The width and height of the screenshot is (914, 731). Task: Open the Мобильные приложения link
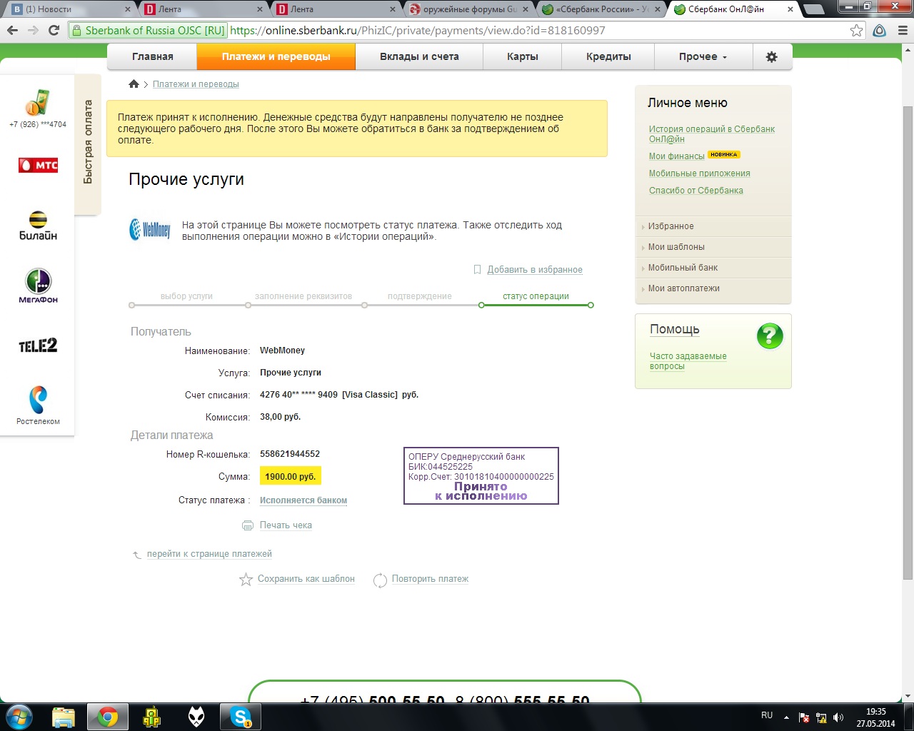(699, 173)
